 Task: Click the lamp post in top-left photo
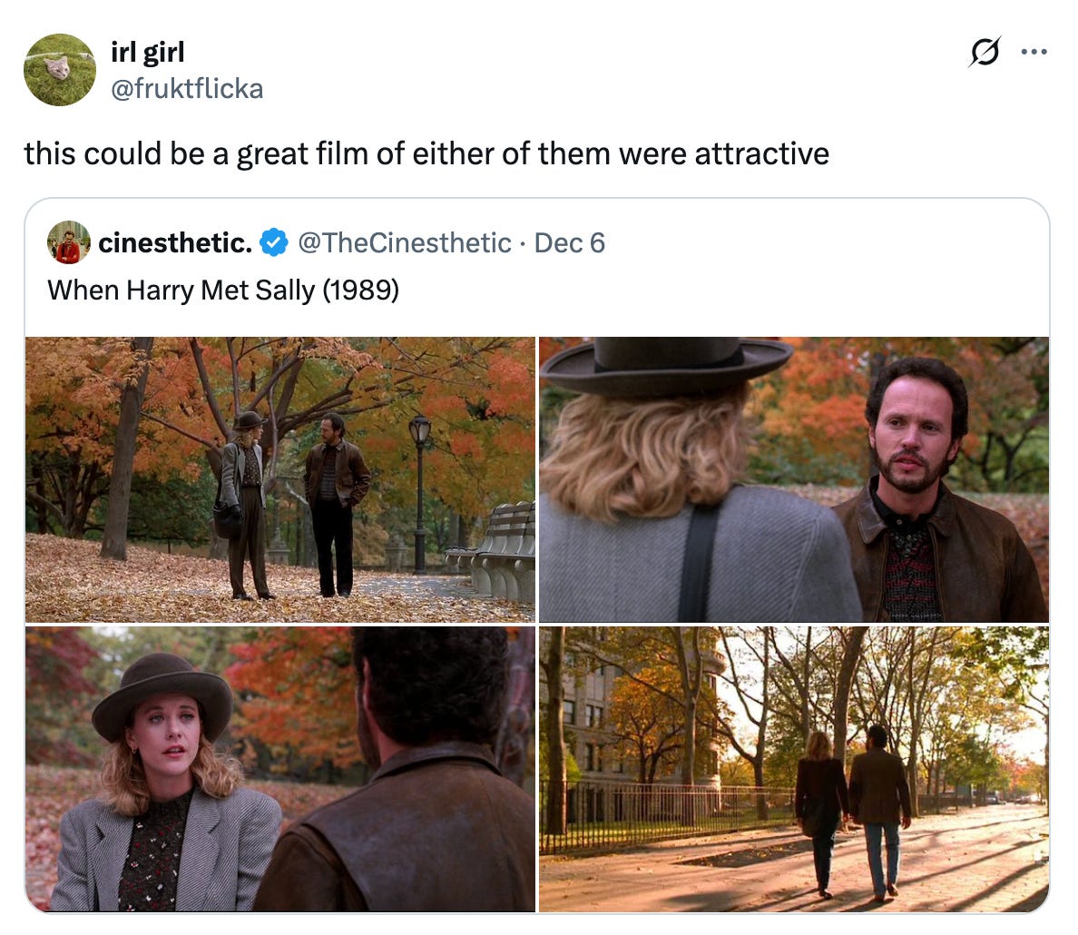coord(419,493)
